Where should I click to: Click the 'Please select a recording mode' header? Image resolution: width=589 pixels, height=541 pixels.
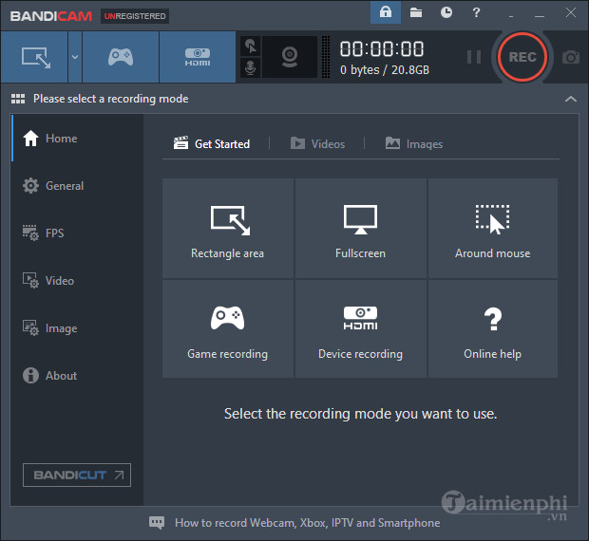(111, 99)
